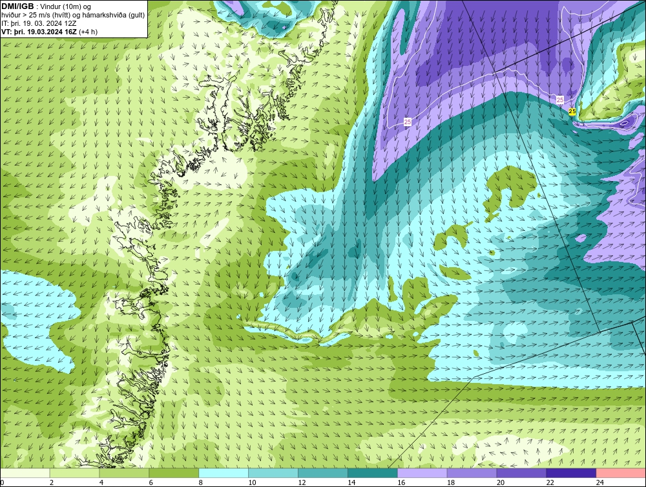Pick the teal 12–14 m/s legend swatch
Screen dimensions: 646x487
coord(323,473)
